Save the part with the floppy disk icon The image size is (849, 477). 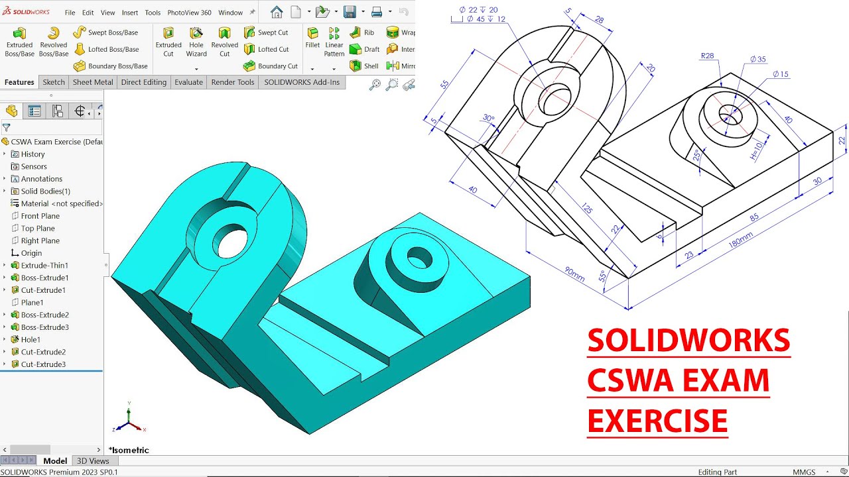pos(350,12)
